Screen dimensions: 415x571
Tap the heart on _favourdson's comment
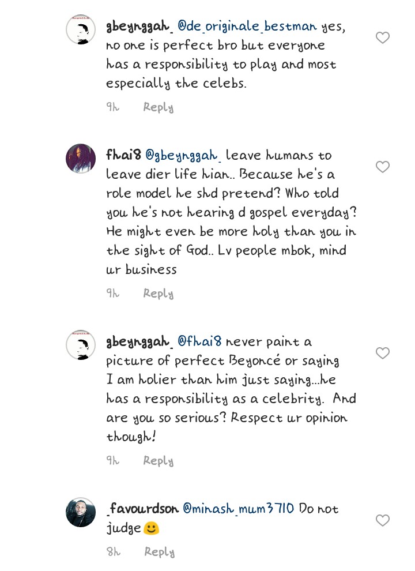tap(383, 521)
